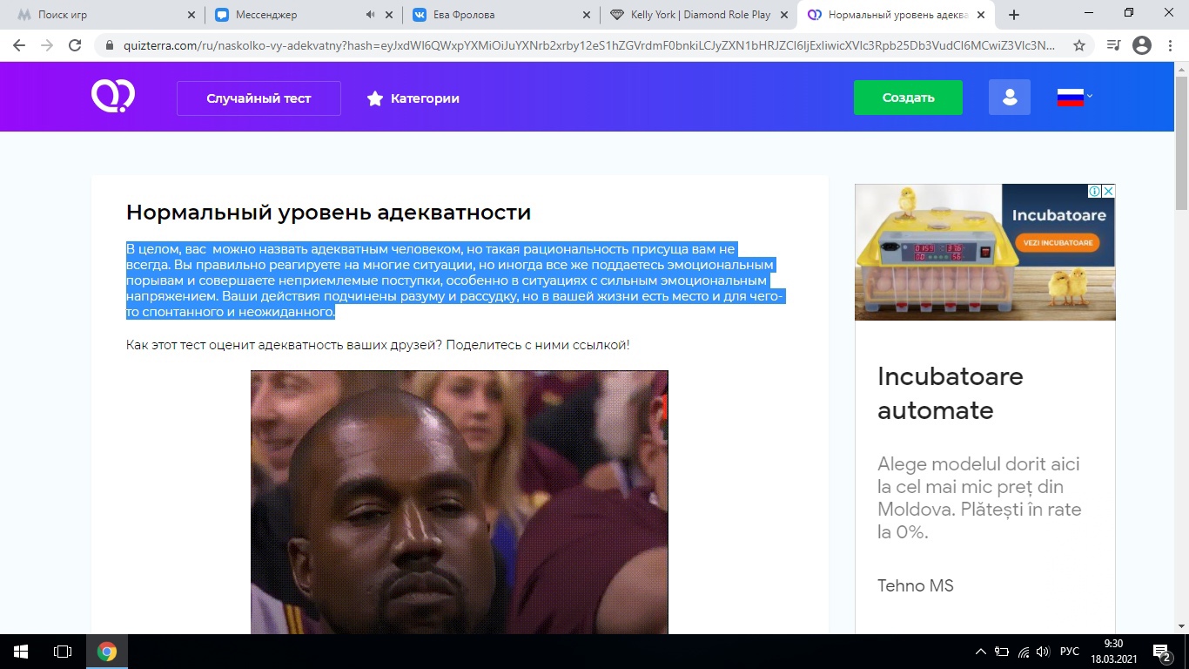Switch to the Поиск игр tab
This screenshot has height=669, width=1189.
pos(103,15)
